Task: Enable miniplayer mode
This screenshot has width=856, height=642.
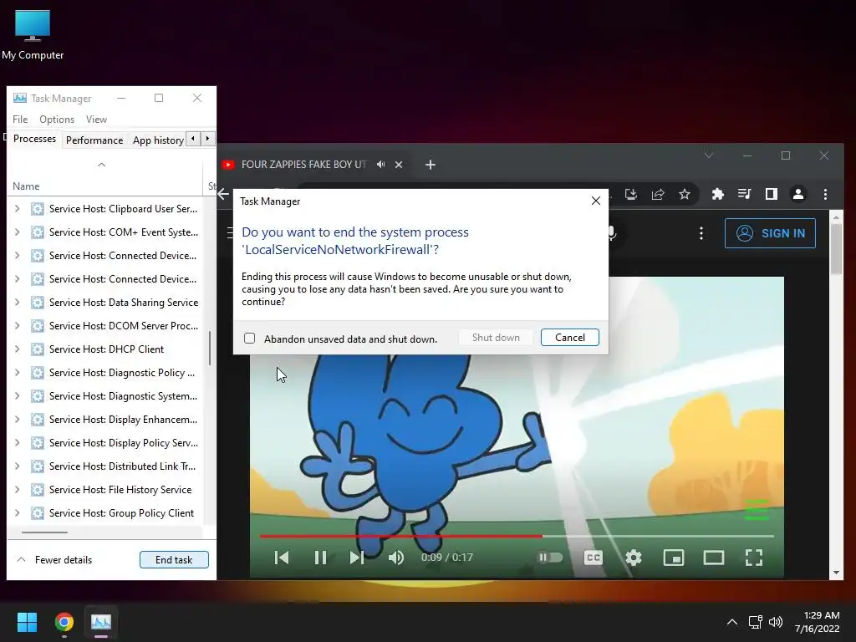Action: [674, 558]
